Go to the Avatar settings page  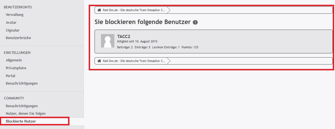coord(11,22)
